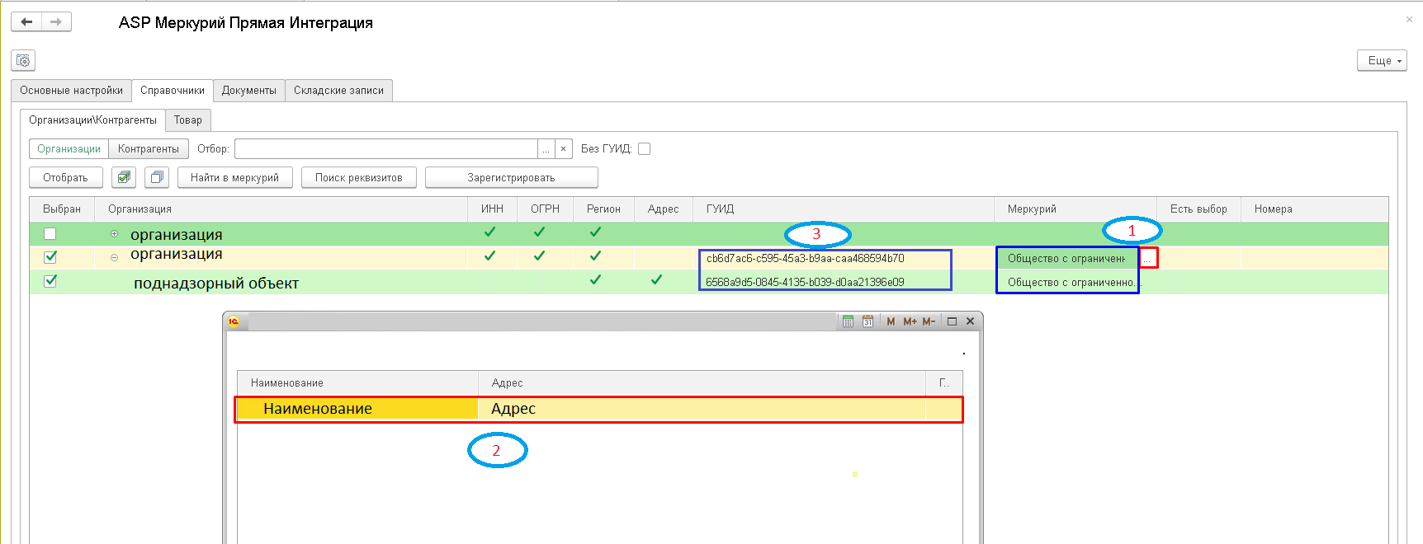Click the Адрес column header in the popup

(702, 383)
